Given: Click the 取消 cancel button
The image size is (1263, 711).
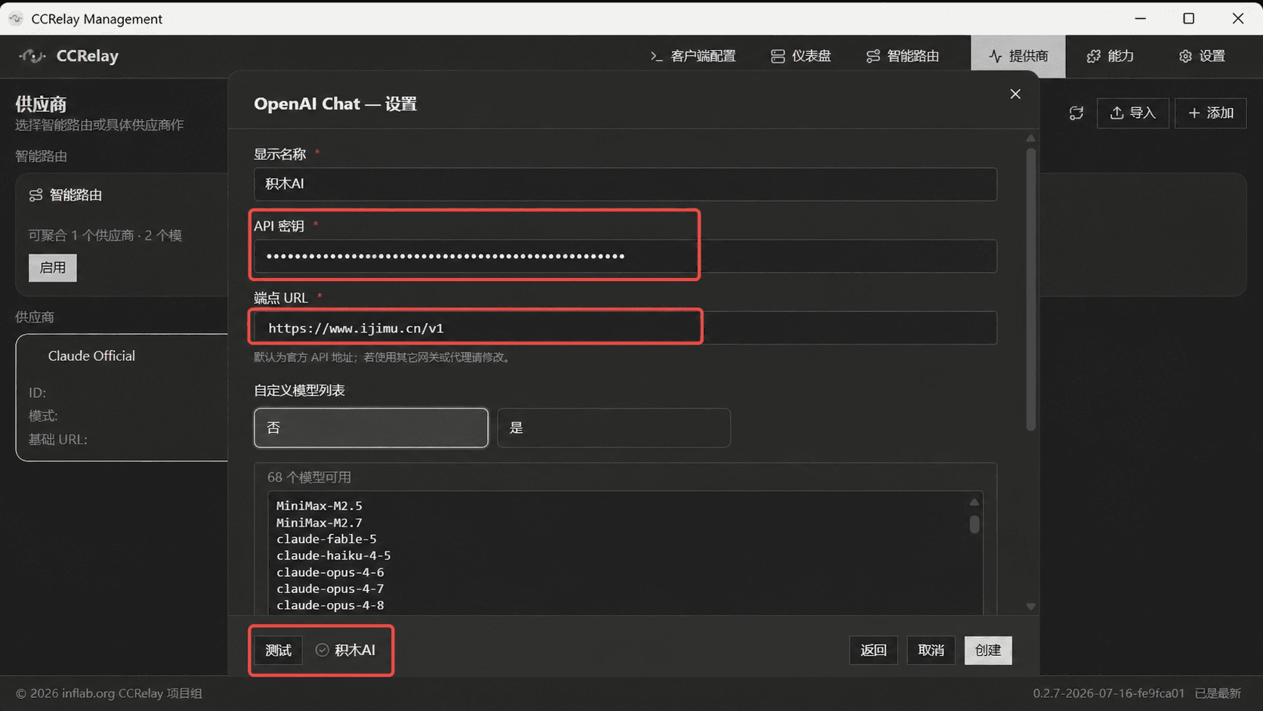Looking at the screenshot, I should coord(931,651).
